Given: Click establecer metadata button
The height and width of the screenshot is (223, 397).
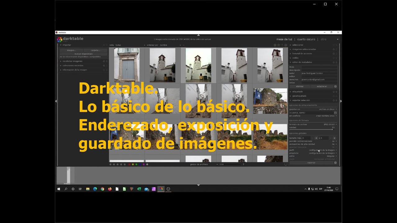Looking at the screenshot, I should (322, 86).
